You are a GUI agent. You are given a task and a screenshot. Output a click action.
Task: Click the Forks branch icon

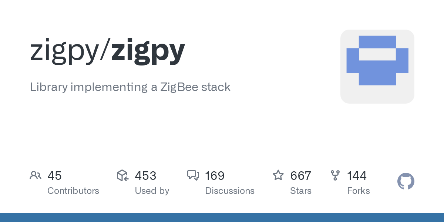coord(335,175)
